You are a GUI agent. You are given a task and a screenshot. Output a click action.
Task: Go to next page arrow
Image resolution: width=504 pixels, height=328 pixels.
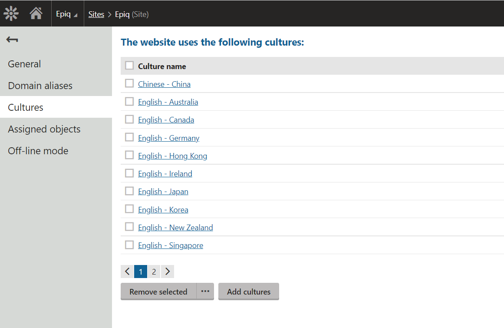[168, 272]
